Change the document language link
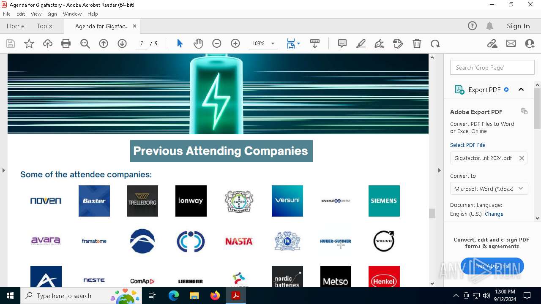Image resolution: width=541 pixels, height=304 pixels. pyautogui.click(x=494, y=214)
